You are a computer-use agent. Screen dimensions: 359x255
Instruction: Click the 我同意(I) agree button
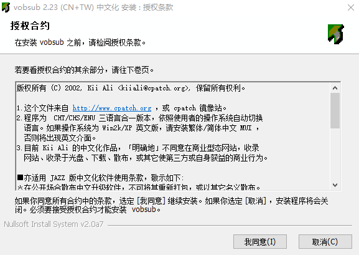pos(260,242)
